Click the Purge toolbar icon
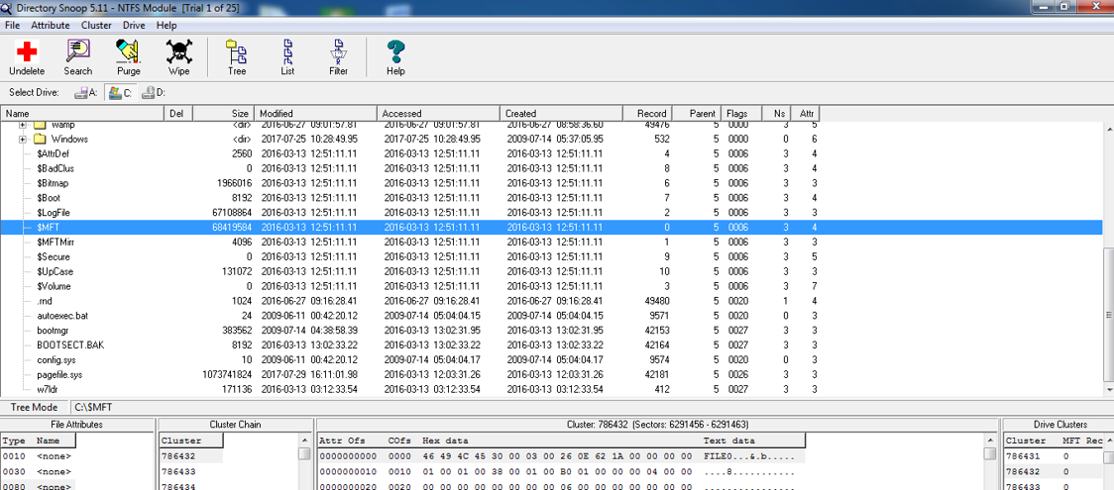The image size is (1114, 490). click(x=128, y=57)
